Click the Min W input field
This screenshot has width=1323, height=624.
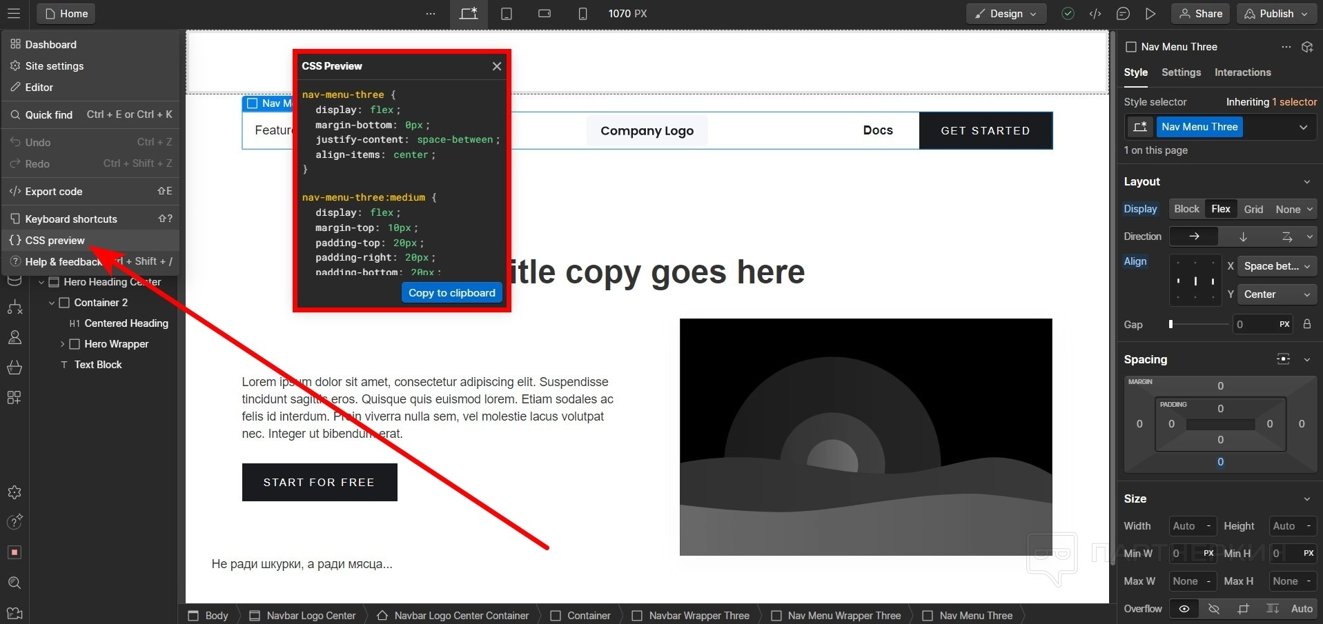(1184, 553)
